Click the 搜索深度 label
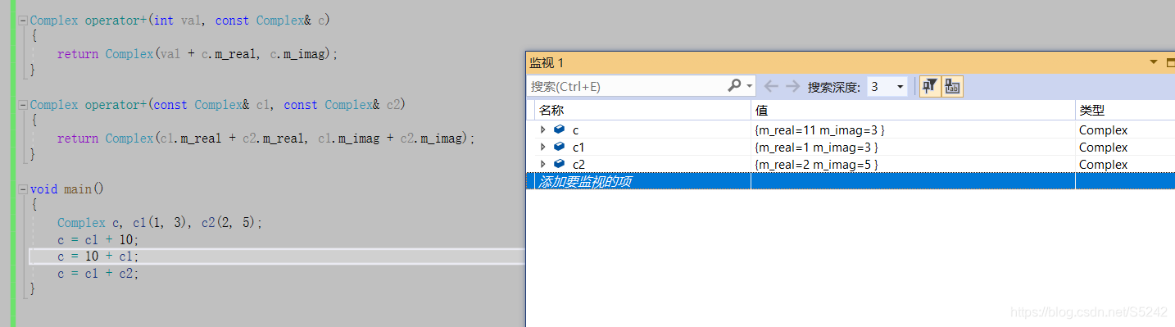This screenshot has width=1175, height=327. pos(834,86)
